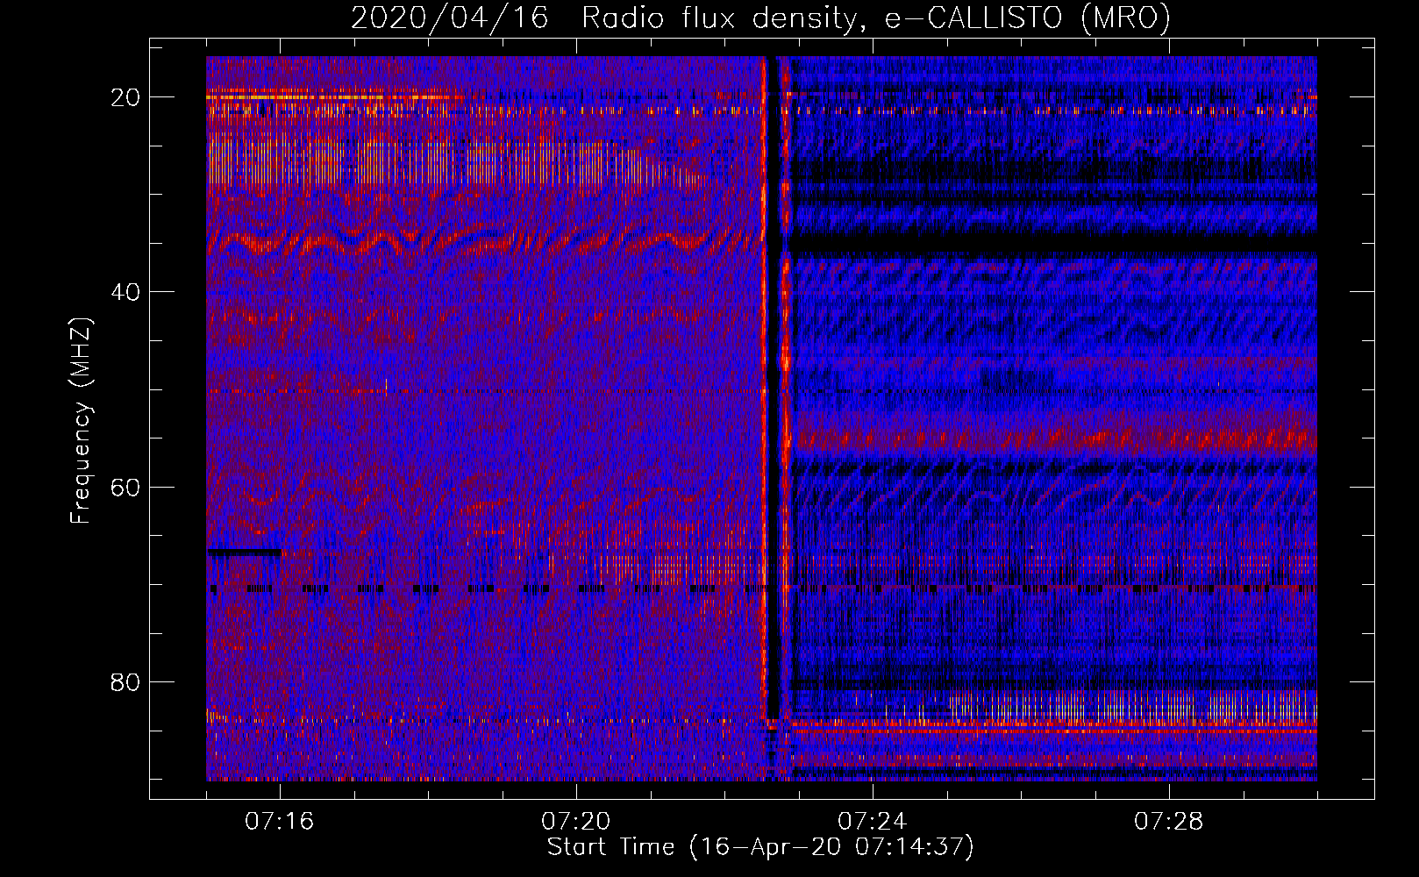Screen dimensions: 1419x877
Task: Click the date '2020/04/16' in the title
Action: [450, 18]
